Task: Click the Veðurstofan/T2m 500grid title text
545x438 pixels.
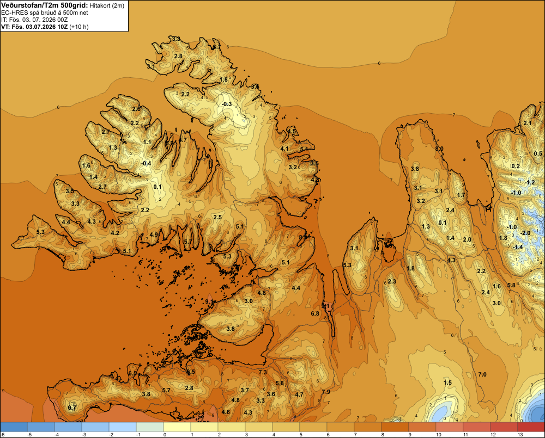Action: tap(45, 5)
